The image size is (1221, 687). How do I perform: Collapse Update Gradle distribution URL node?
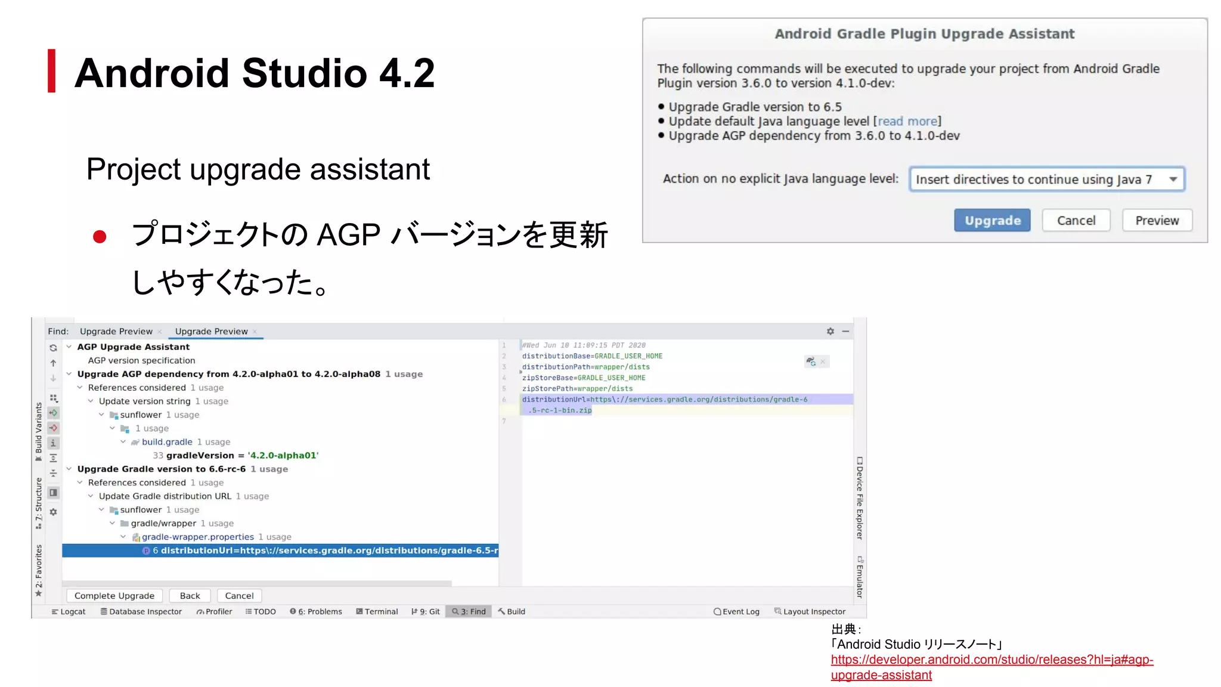click(91, 496)
